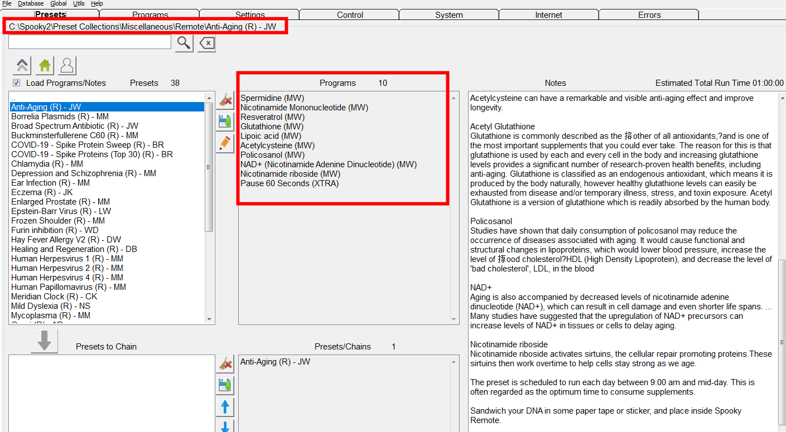786x432 pixels.
Task: Switch to the Settings tab
Action: pyautogui.click(x=249, y=15)
